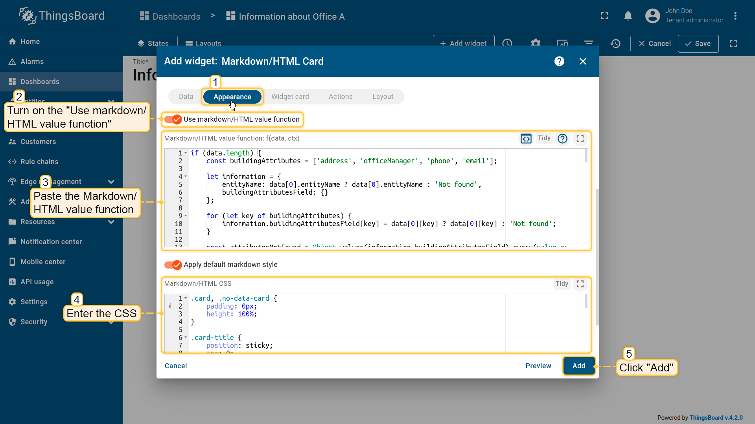The width and height of the screenshot is (755, 424).
Task: Click the Preview button
Action: [538, 366]
